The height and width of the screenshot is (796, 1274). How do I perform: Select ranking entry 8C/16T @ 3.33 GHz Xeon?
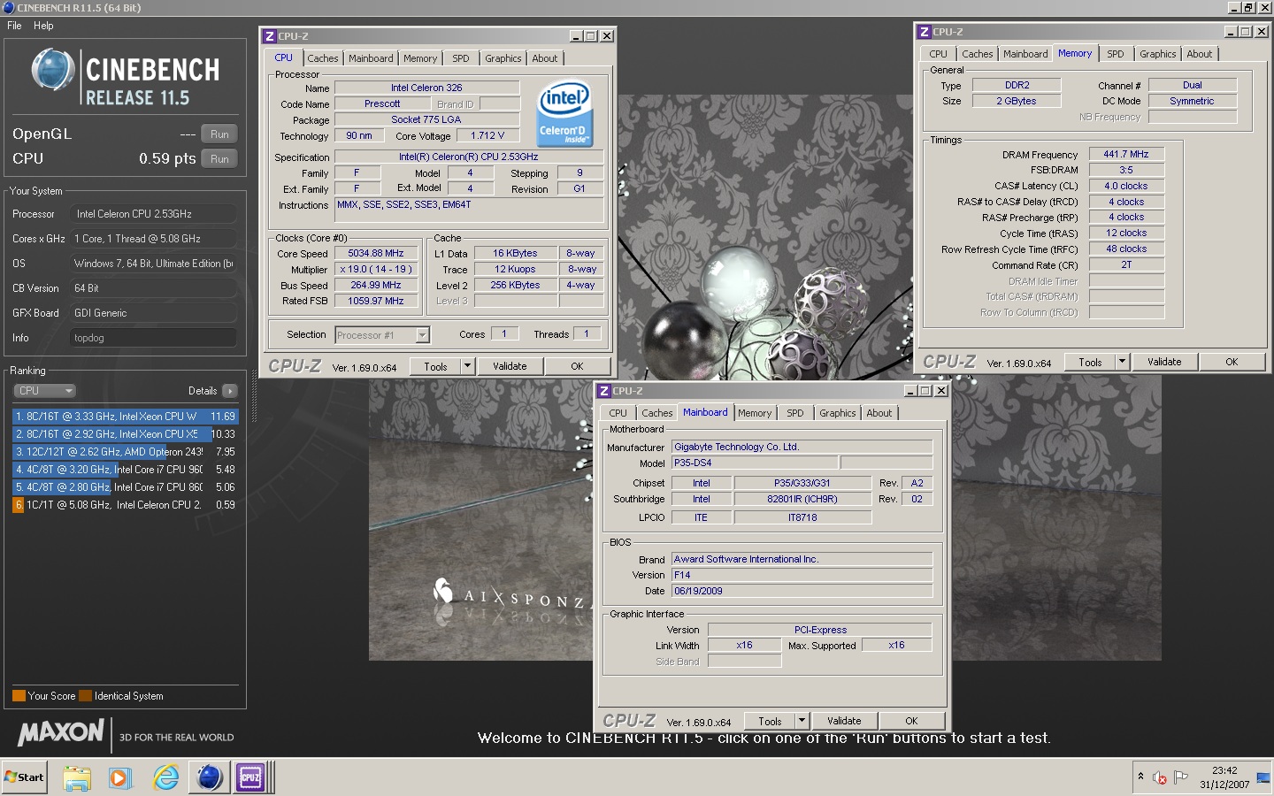pos(126,416)
